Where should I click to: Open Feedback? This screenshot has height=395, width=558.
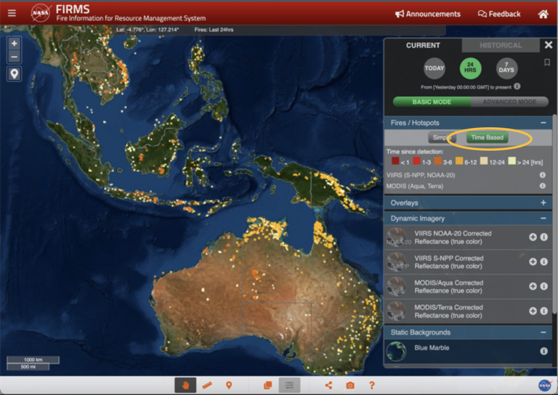pyautogui.click(x=499, y=14)
